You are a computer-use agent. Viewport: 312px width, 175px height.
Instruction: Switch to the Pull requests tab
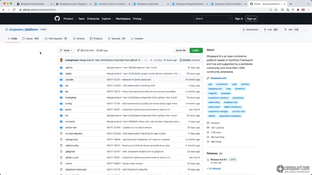56,38
